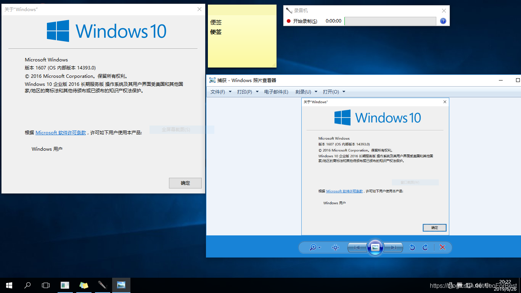The height and width of the screenshot is (293, 521).
Task: Click Photo Viewer title bar app icon
Action: pos(212,80)
